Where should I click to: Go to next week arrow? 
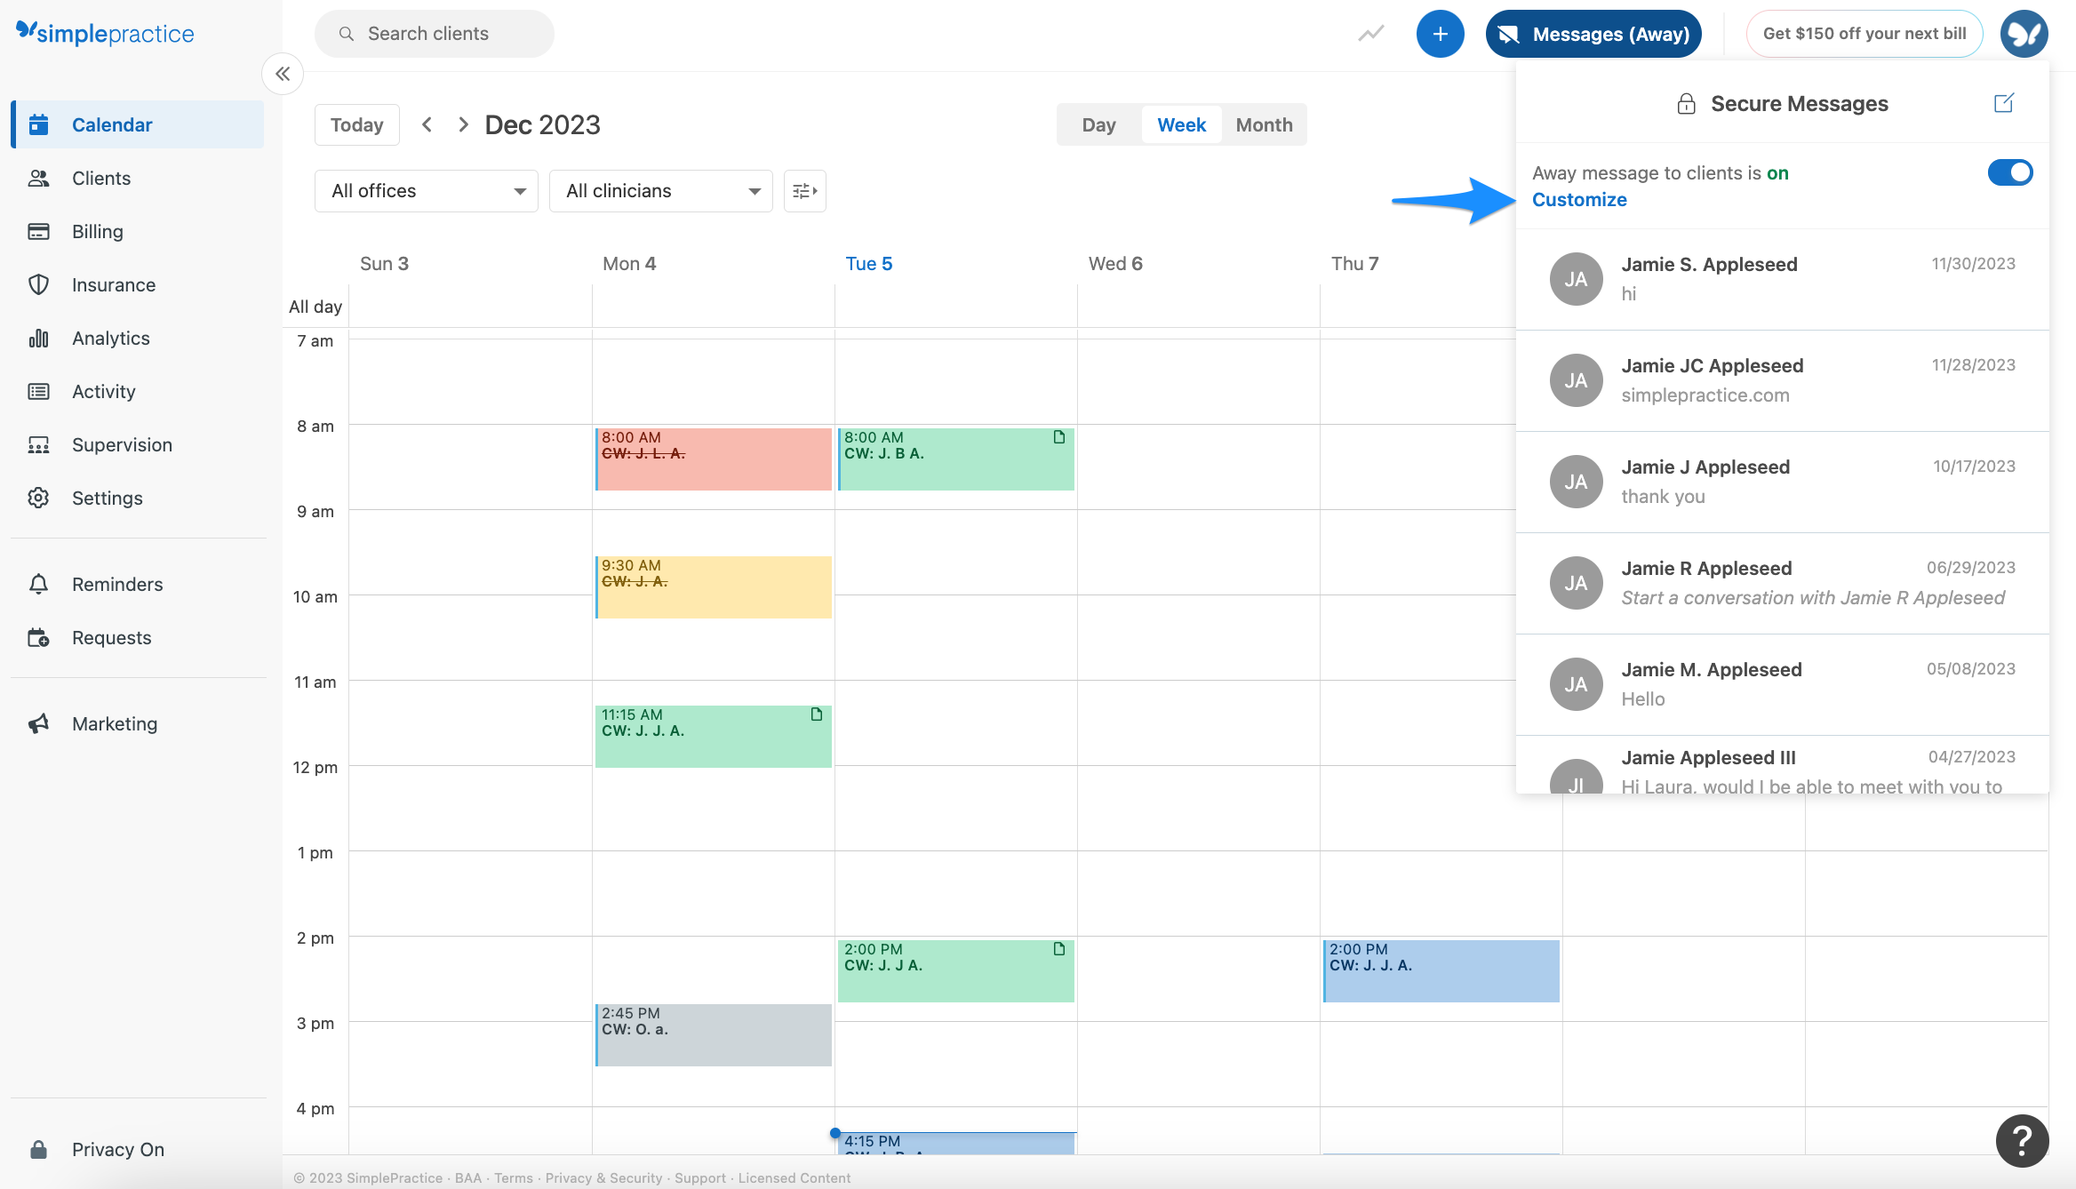pos(463,124)
